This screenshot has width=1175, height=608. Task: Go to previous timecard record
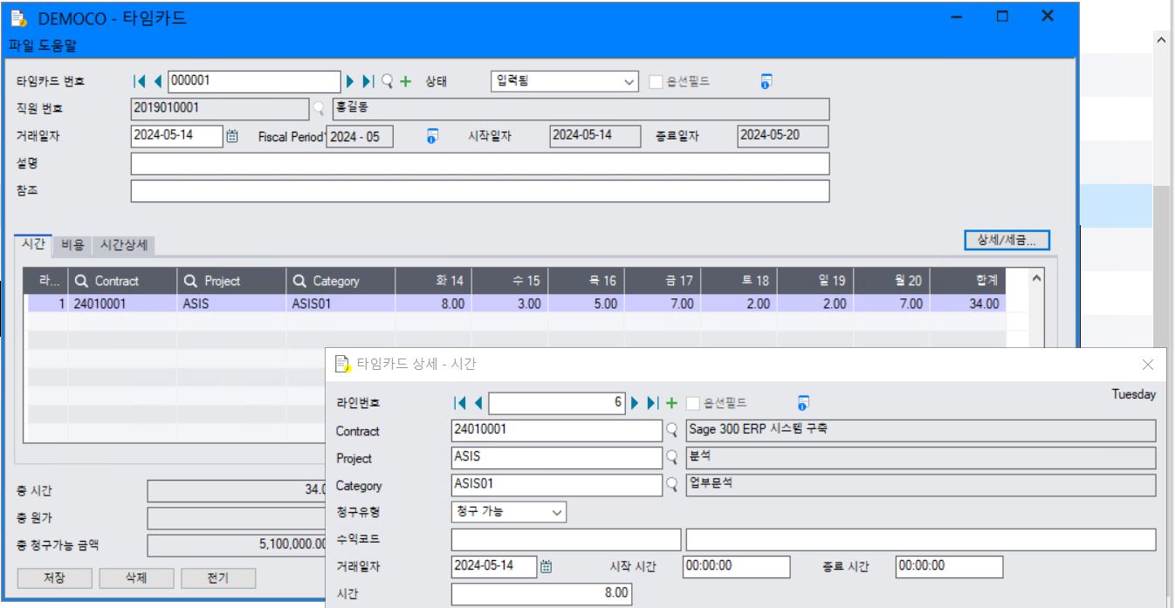coord(158,81)
